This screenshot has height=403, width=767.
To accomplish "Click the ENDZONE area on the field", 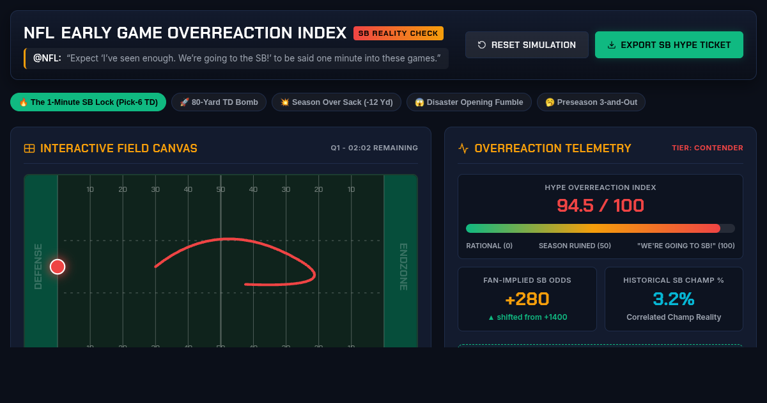I will pos(401,261).
